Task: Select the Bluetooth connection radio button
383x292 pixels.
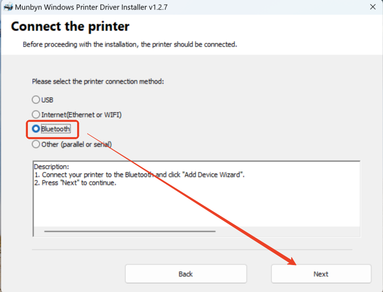Action: (x=36, y=128)
